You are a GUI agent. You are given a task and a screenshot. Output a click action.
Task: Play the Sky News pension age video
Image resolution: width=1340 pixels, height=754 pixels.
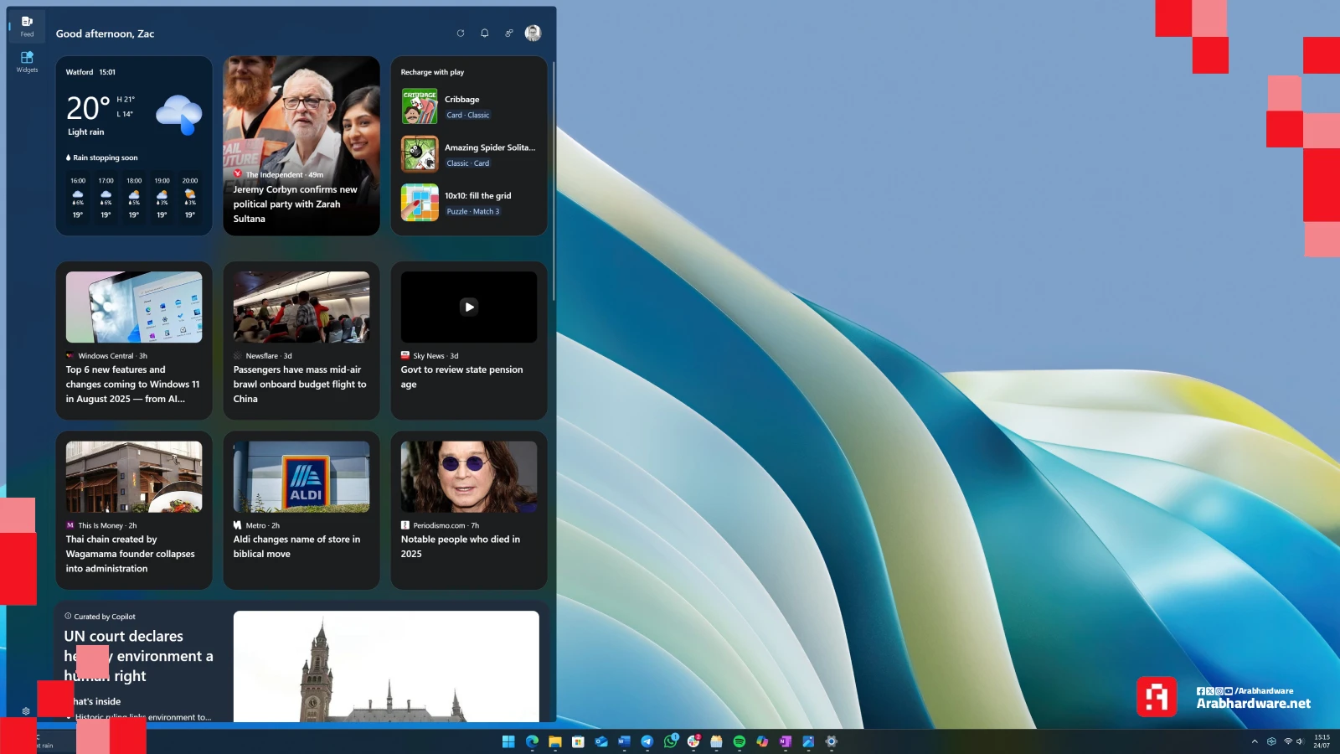(469, 307)
